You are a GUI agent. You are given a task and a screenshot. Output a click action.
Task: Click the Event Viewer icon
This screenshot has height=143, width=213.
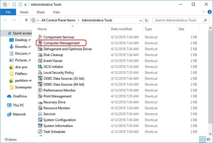click(x=40, y=61)
